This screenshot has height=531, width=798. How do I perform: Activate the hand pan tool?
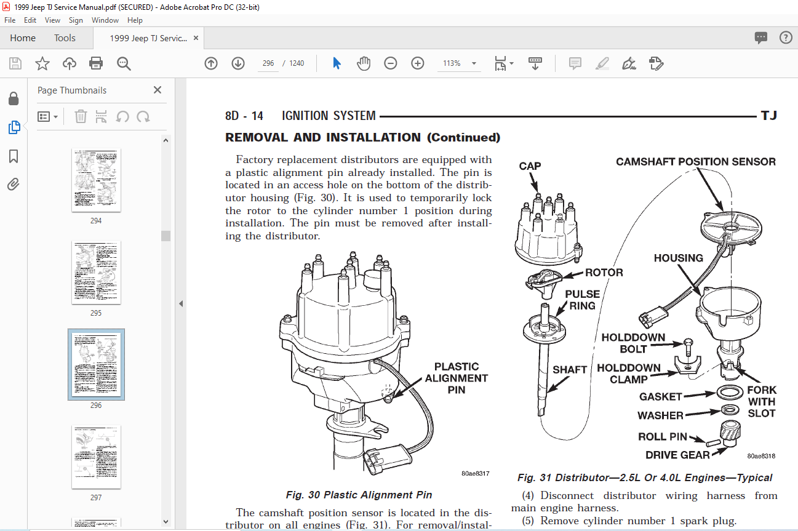click(x=364, y=63)
